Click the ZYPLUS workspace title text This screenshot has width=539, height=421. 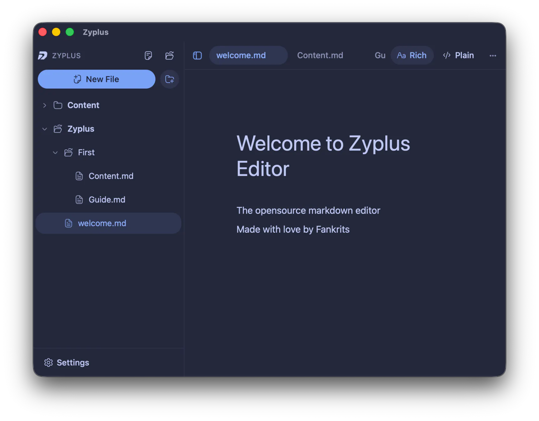(66, 56)
